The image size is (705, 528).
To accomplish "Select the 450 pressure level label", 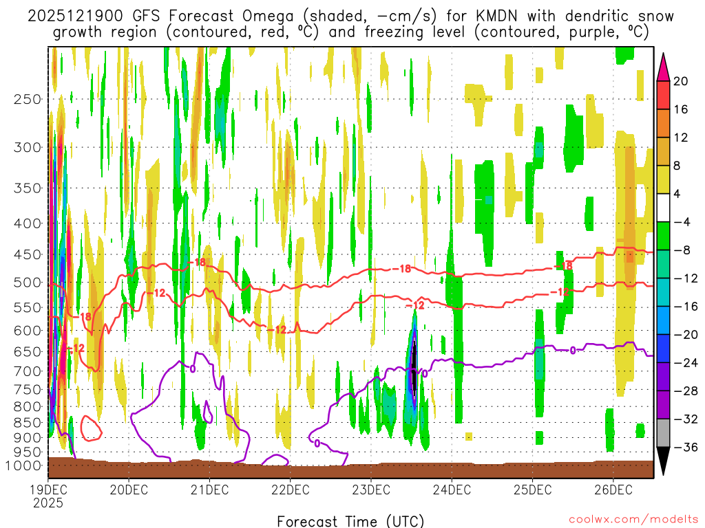I will point(28,254).
